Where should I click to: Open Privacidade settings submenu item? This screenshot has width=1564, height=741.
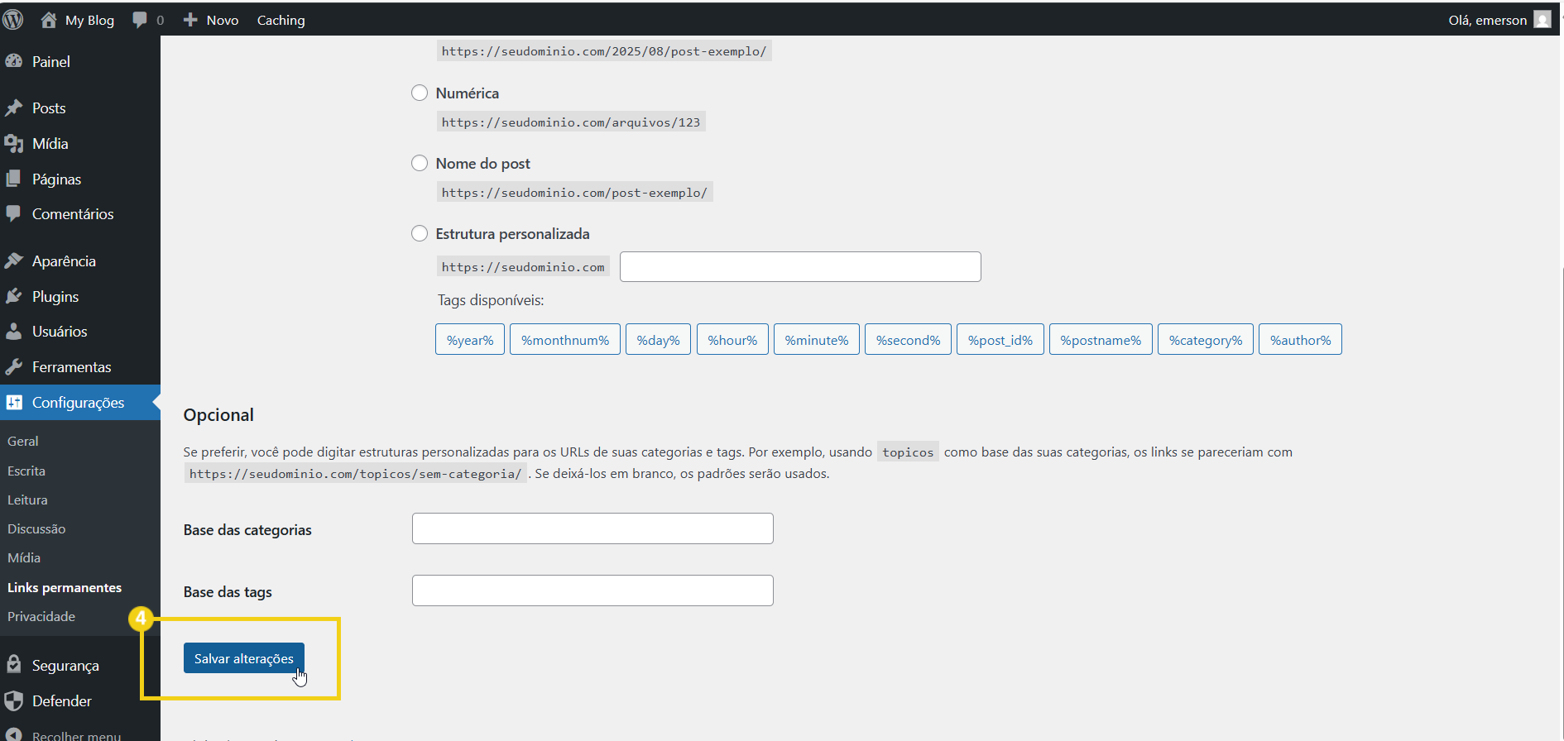[x=41, y=617]
